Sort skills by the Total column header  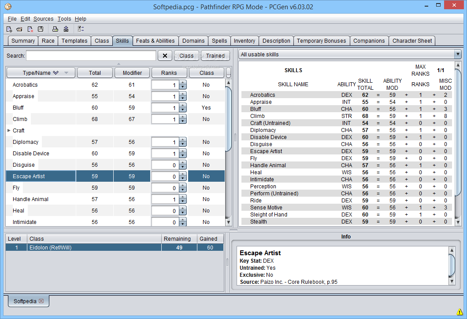[x=95, y=73]
